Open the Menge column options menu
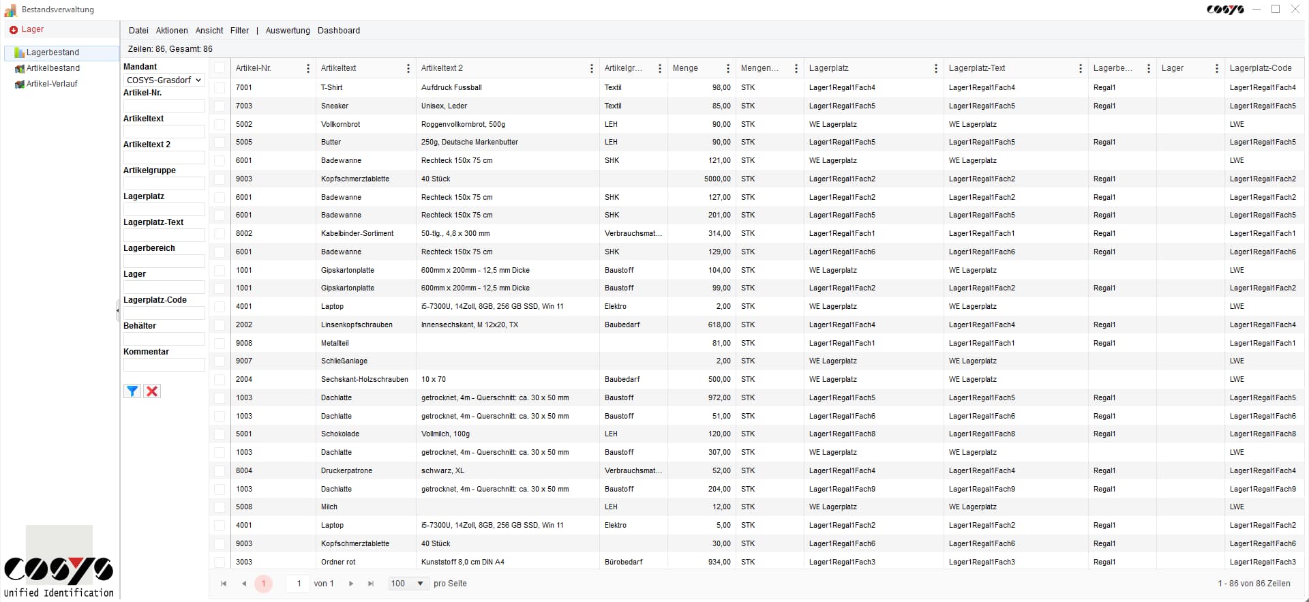The image size is (1309, 602). (727, 68)
